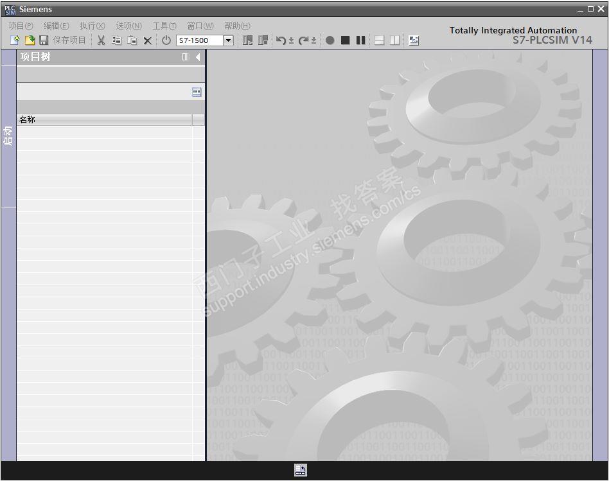Image resolution: width=609 pixels, height=481 pixels.
Task: Maximize the Siemens window
Action: 591,9
